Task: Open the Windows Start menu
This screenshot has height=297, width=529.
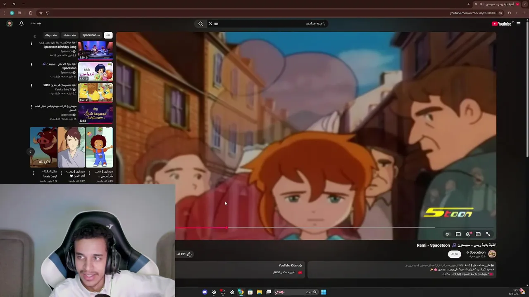Action: [324, 292]
